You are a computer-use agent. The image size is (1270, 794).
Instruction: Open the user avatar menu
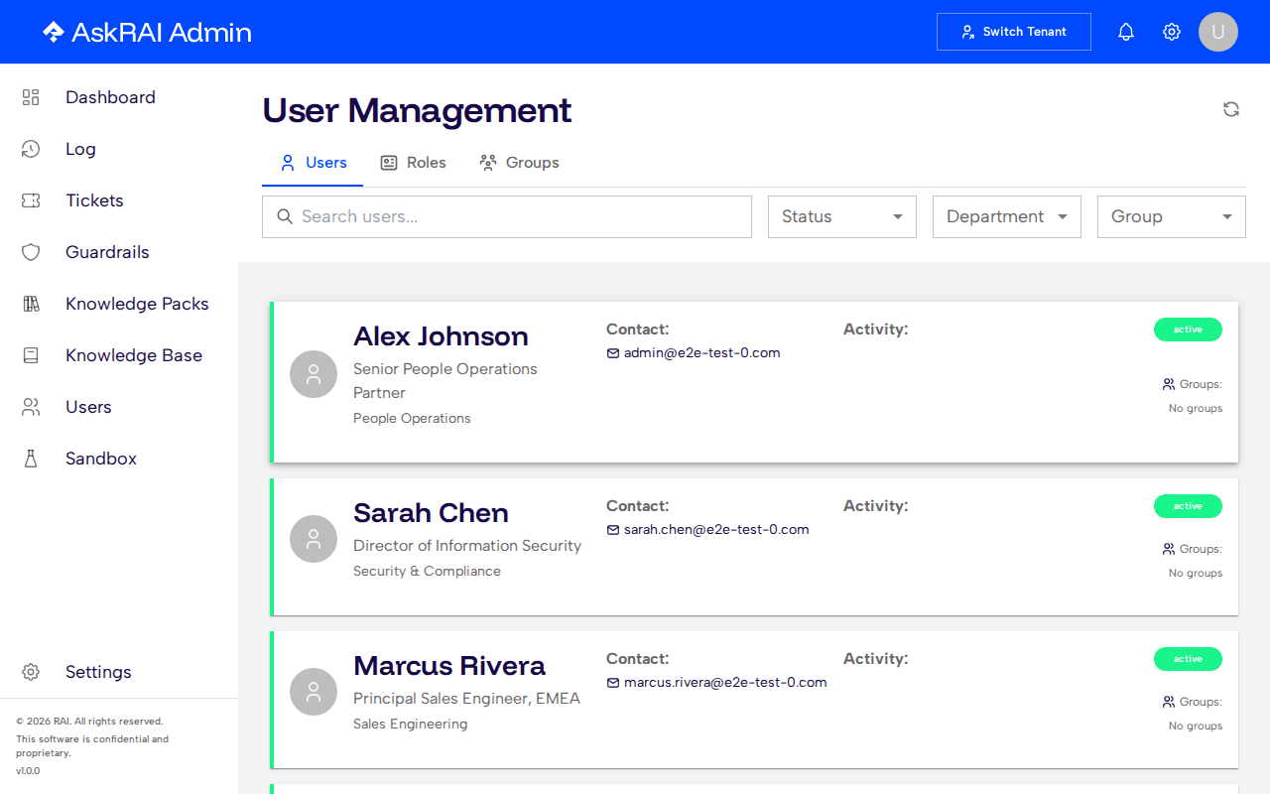tap(1218, 32)
